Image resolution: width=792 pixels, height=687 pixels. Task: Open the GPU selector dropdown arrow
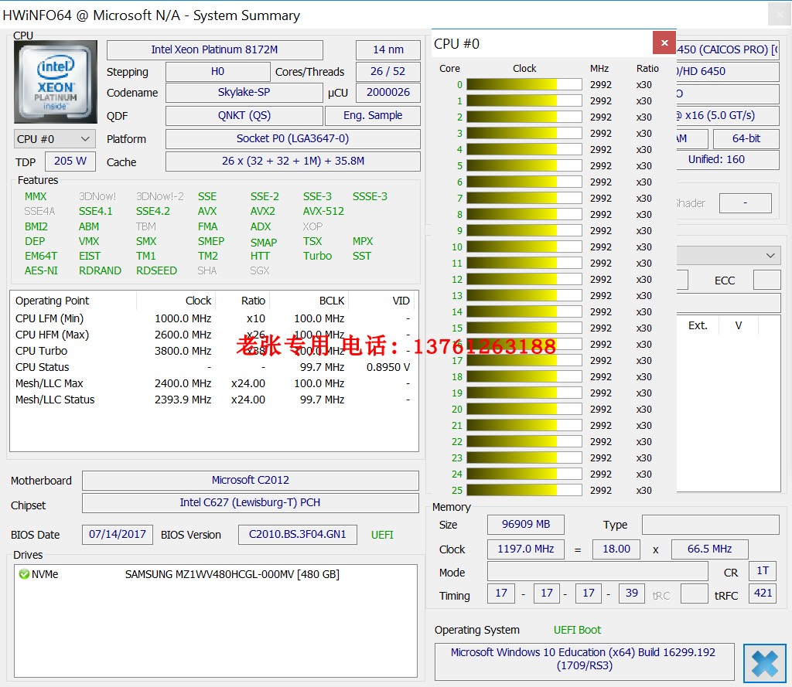[x=770, y=256]
